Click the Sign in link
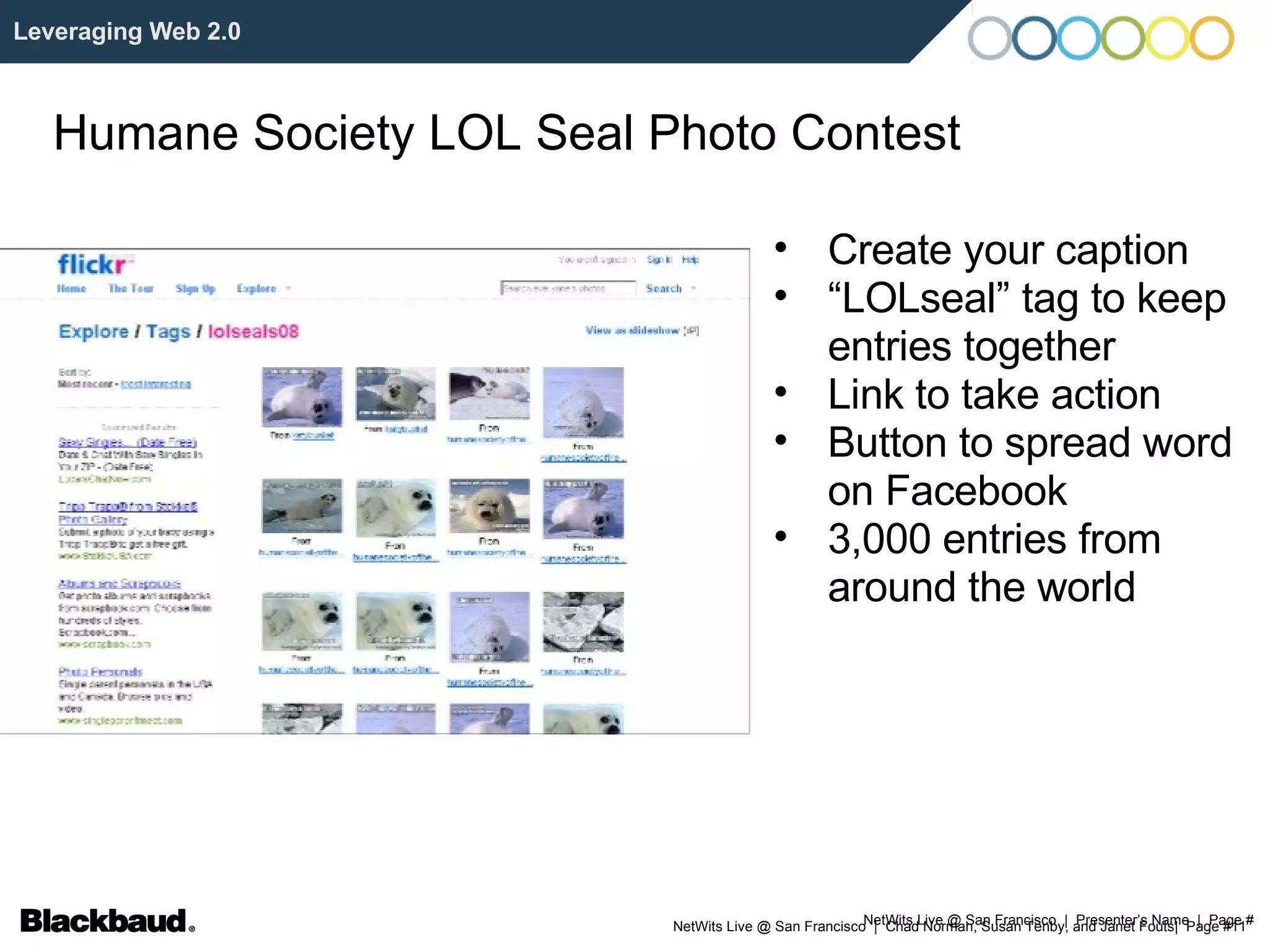The width and height of the screenshot is (1268, 951). (659, 259)
